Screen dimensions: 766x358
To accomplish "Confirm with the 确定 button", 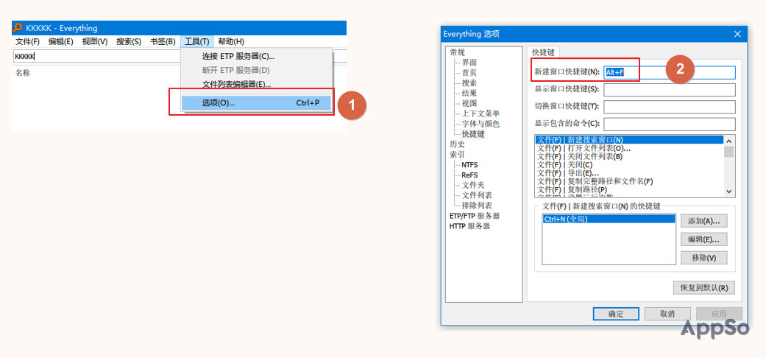I will coord(616,314).
